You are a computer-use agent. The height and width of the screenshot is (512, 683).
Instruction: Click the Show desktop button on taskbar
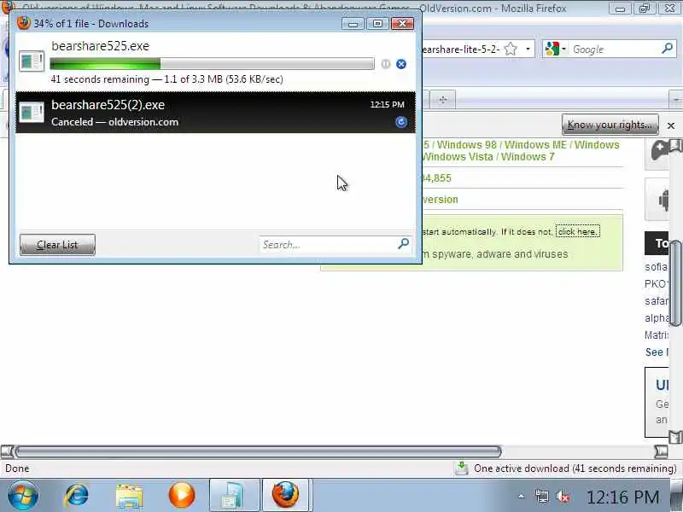pyautogui.click(x=676, y=496)
